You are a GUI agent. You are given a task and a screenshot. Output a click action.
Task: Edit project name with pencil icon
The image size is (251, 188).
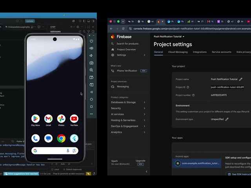(241, 79)
